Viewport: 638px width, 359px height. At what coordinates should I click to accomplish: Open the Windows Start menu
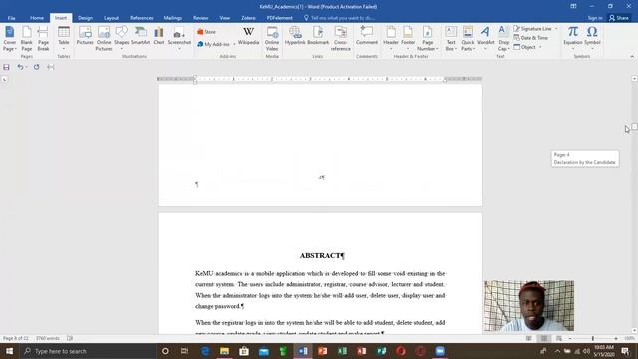[x=9, y=351]
